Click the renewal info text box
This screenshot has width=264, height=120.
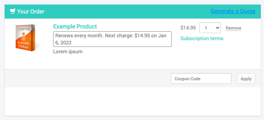pyautogui.click(x=112, y=39)
